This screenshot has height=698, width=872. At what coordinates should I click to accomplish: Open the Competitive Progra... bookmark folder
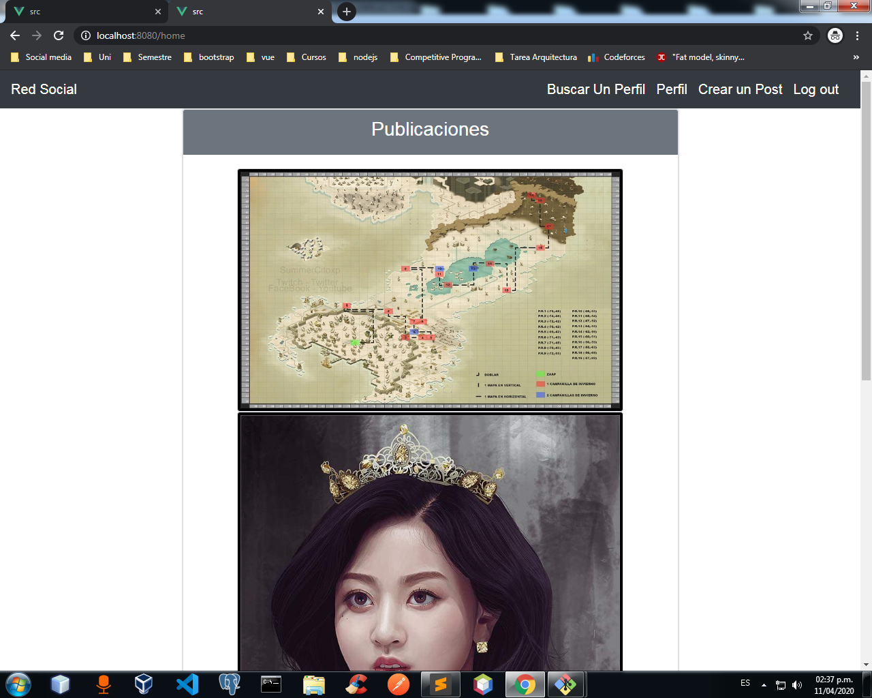(x=435, y=57)
